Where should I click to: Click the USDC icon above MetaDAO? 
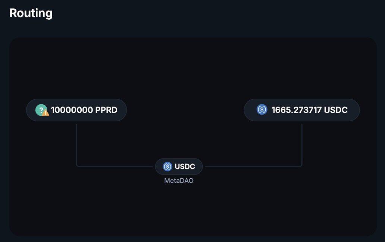point(168,166)
